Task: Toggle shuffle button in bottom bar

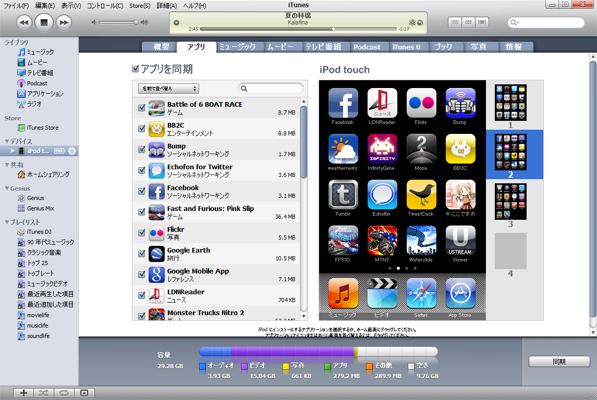Action: tap(44, 393)
